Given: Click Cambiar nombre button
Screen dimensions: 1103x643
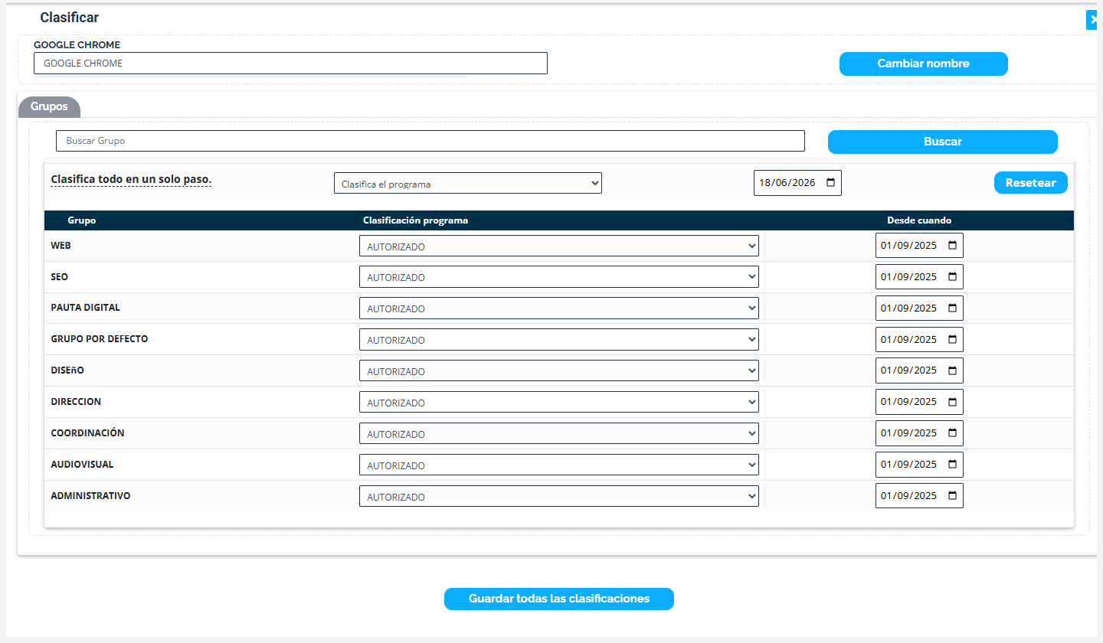Looking at the screenshot, I should pos(924,64).
